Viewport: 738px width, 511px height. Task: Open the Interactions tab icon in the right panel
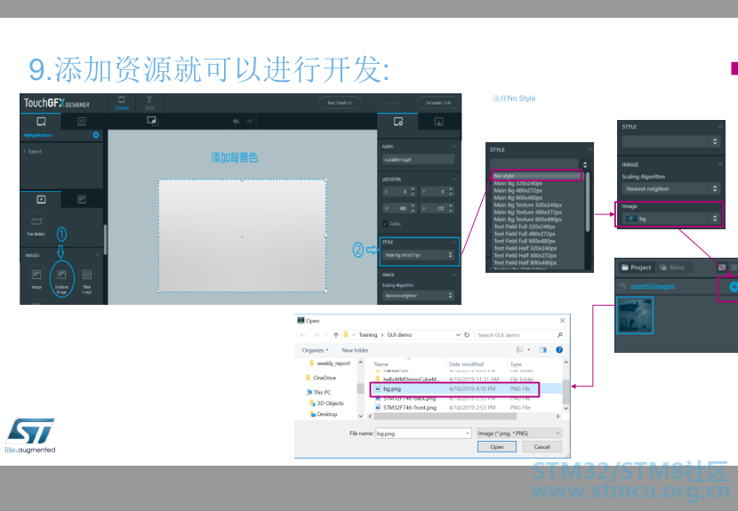pyautogui.click(x=438, y=122)
